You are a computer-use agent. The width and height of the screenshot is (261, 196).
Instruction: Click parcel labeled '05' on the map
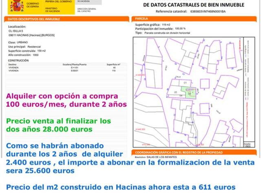(175, 92)
